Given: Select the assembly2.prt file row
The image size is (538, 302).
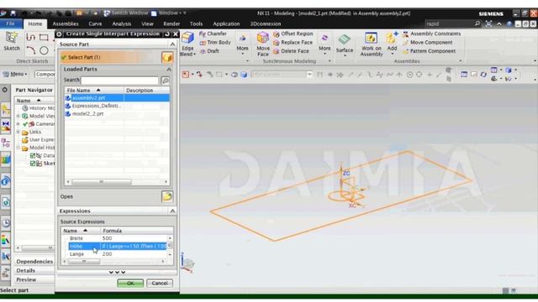Looking at the screenshot, I should click(117, 98).
